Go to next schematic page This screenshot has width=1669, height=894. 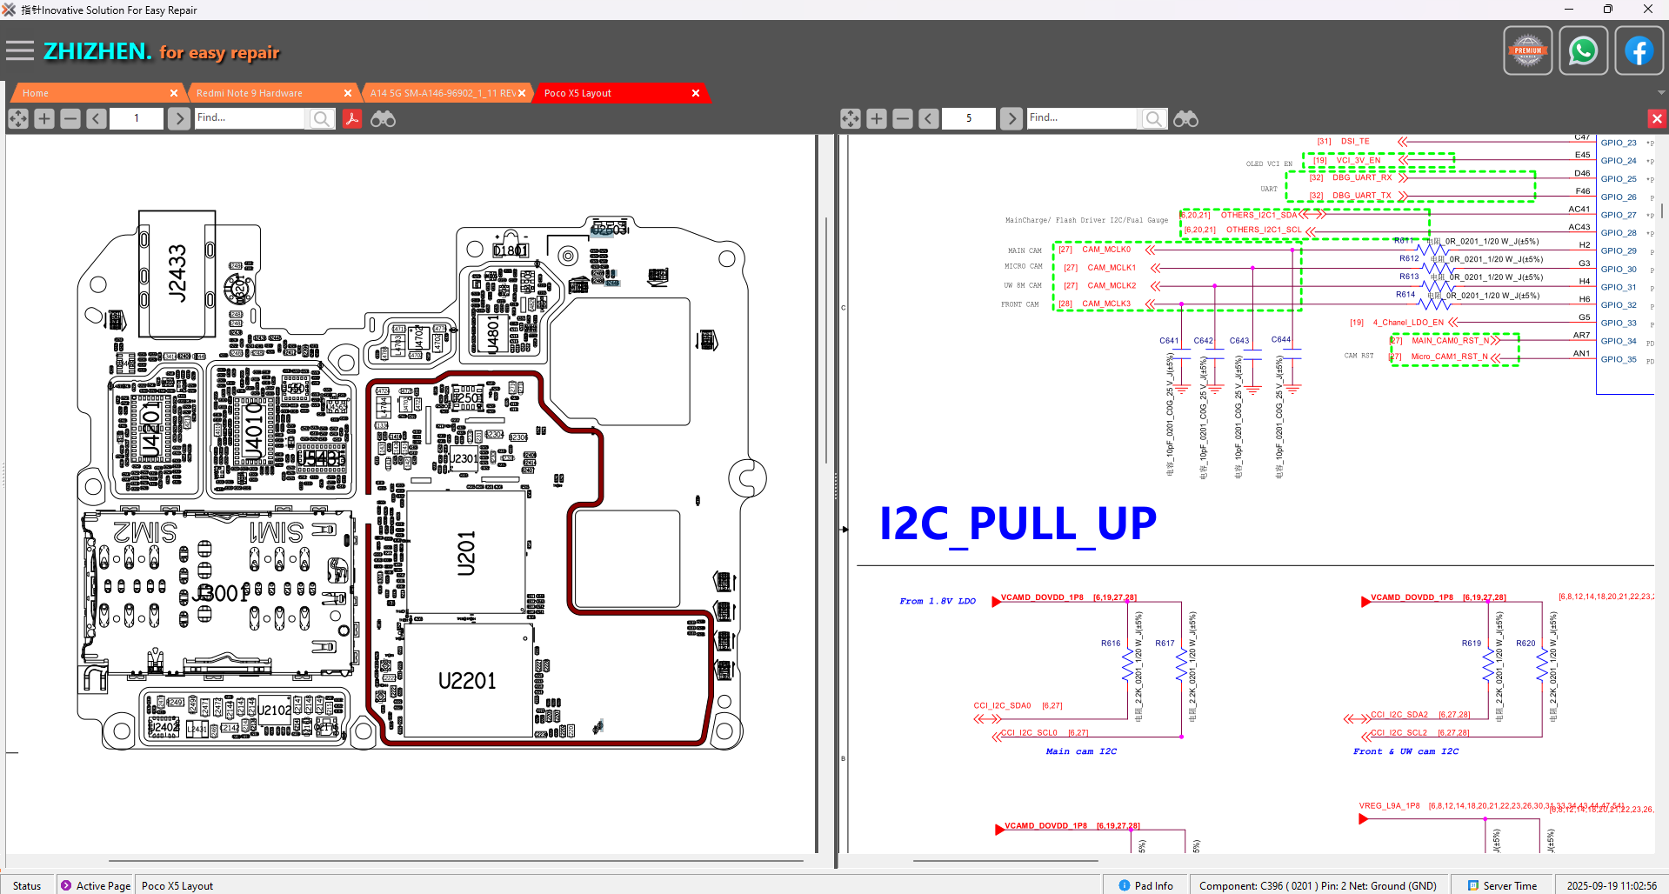click(x=1011, y=118)
